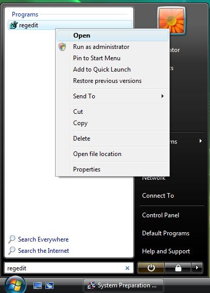Select Open in the context menu
The height and width of the screenshot is (293, 210).
click(x=113, y=36)
